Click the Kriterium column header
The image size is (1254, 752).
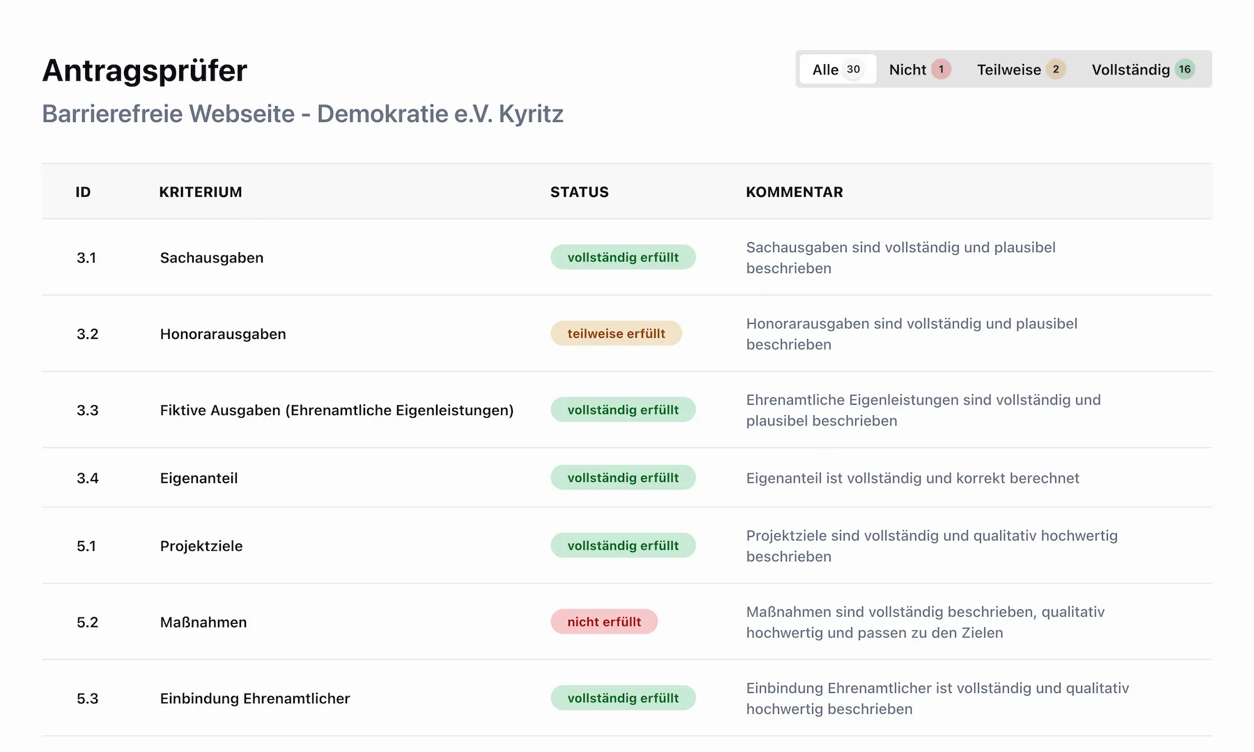[201, 192]
